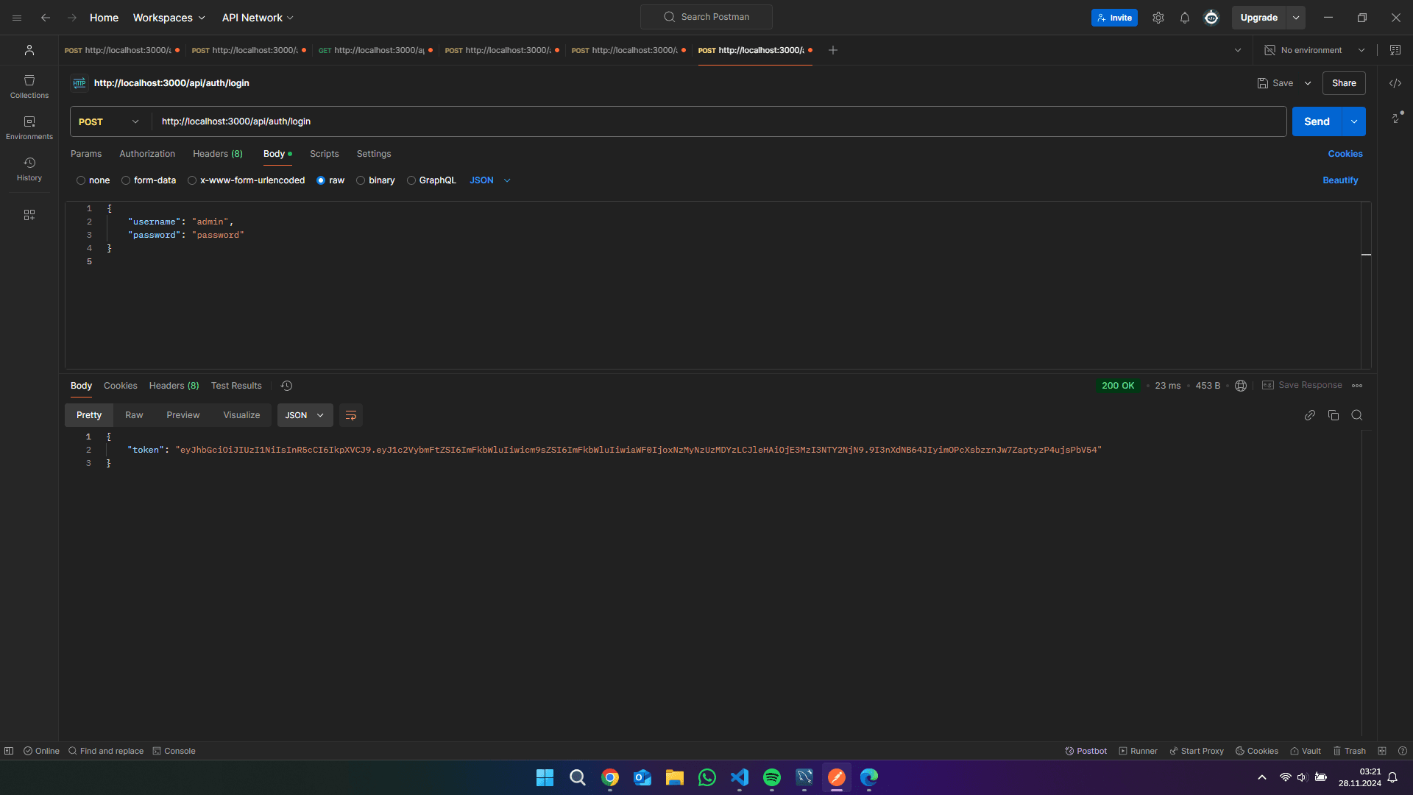Open the No environment selector

(1313, 49)
